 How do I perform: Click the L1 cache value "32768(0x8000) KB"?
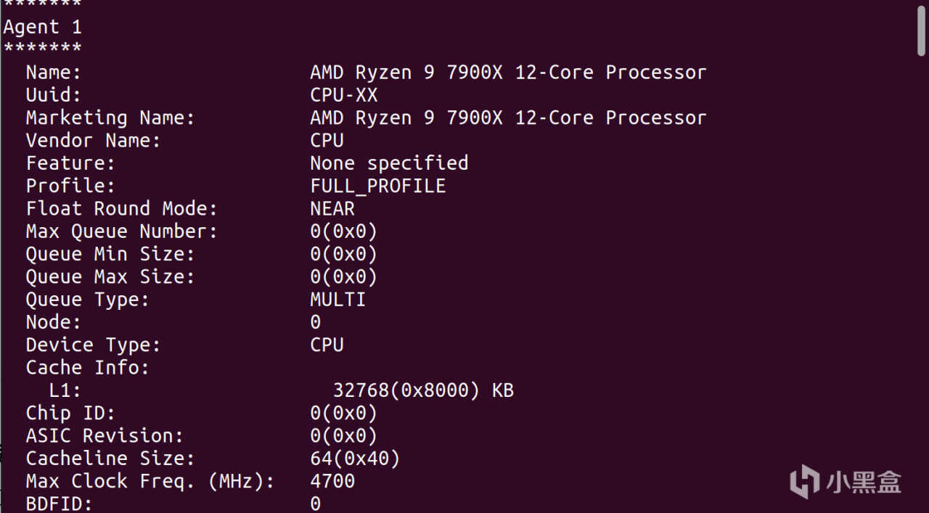pos(423,390)
